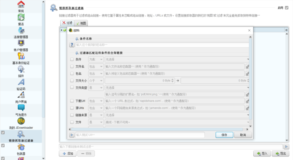Viewport: 293px width, 160px height.
Task: Open the 我的 JDownloader icon
Action: point(21,121)
